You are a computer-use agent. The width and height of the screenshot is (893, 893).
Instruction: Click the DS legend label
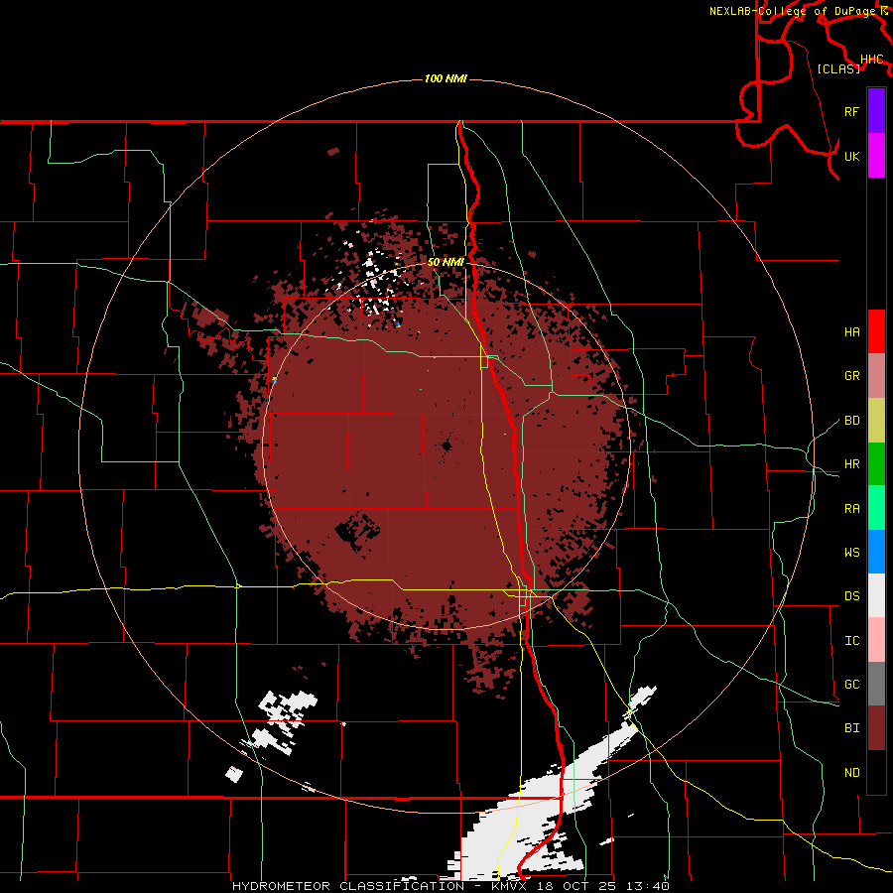click(x=851, y=596)
